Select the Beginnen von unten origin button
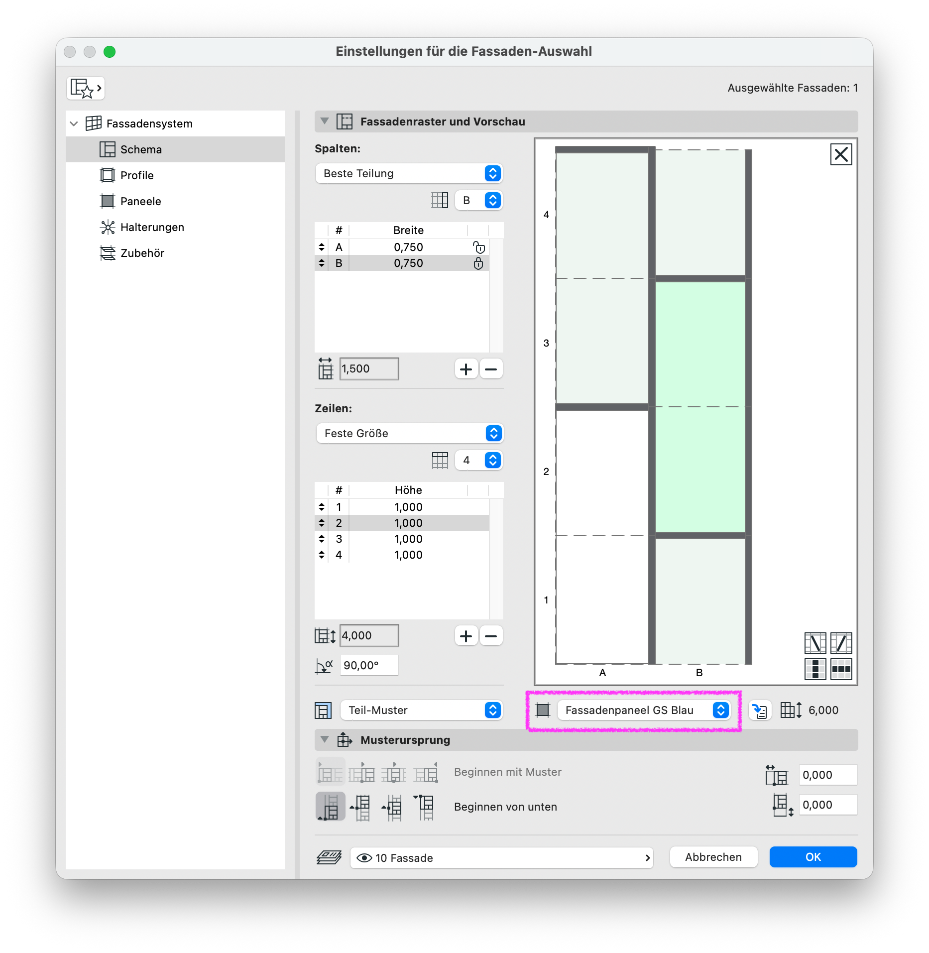Screen dimensions: 929x953 click(331, 807)
